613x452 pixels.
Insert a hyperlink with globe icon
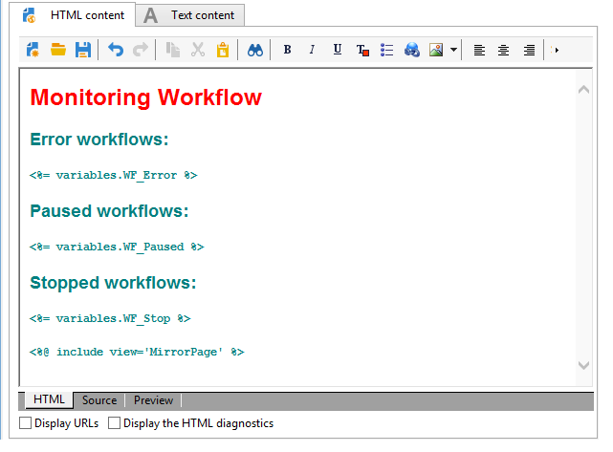coord(411,50)
